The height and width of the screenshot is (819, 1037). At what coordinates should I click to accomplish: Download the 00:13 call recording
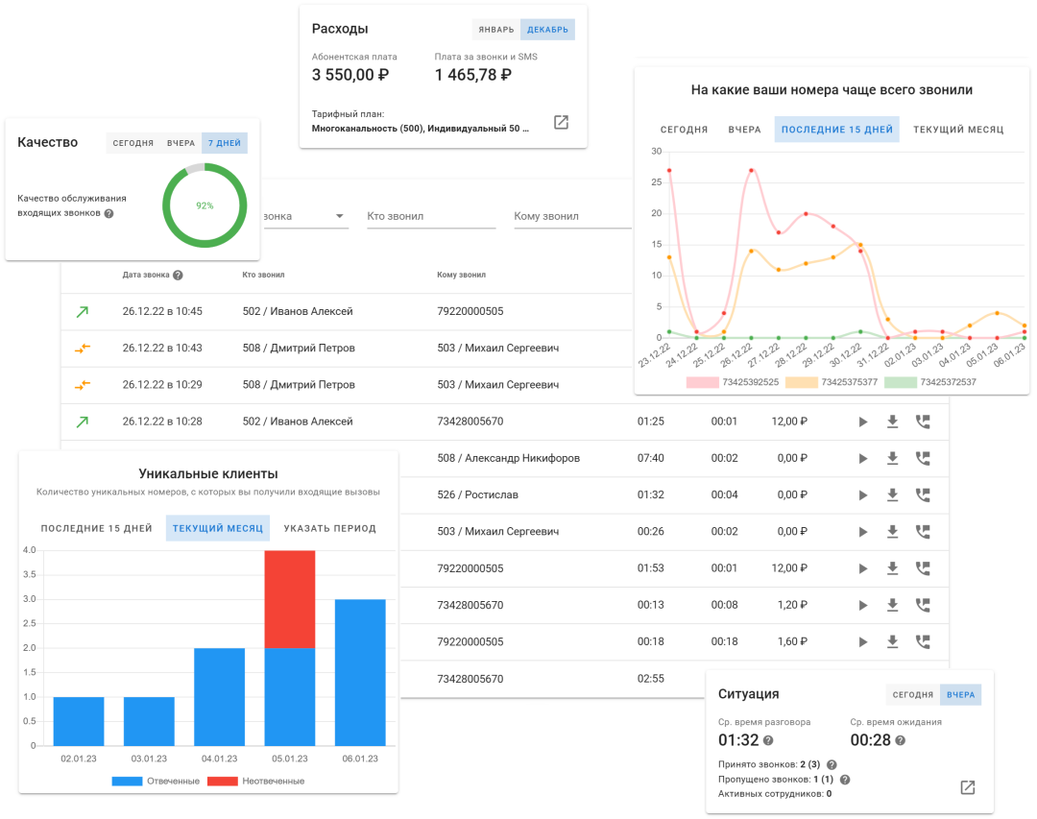tap(892, 605)
